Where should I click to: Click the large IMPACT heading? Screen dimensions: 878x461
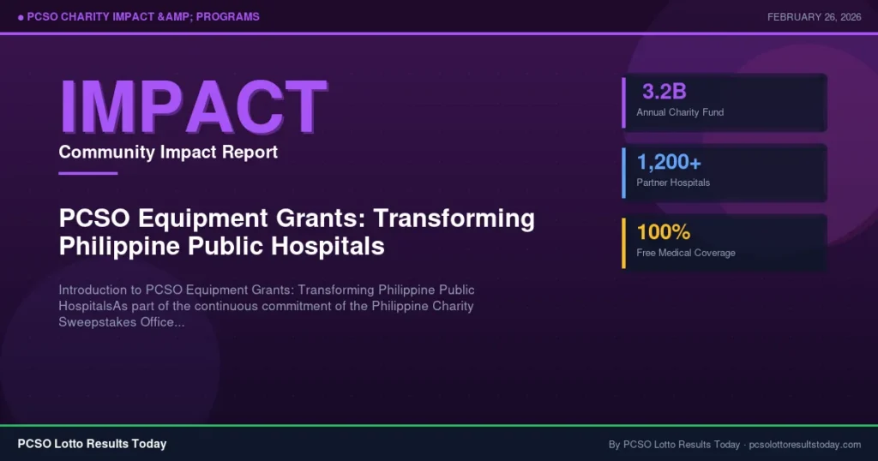point(193,108)
